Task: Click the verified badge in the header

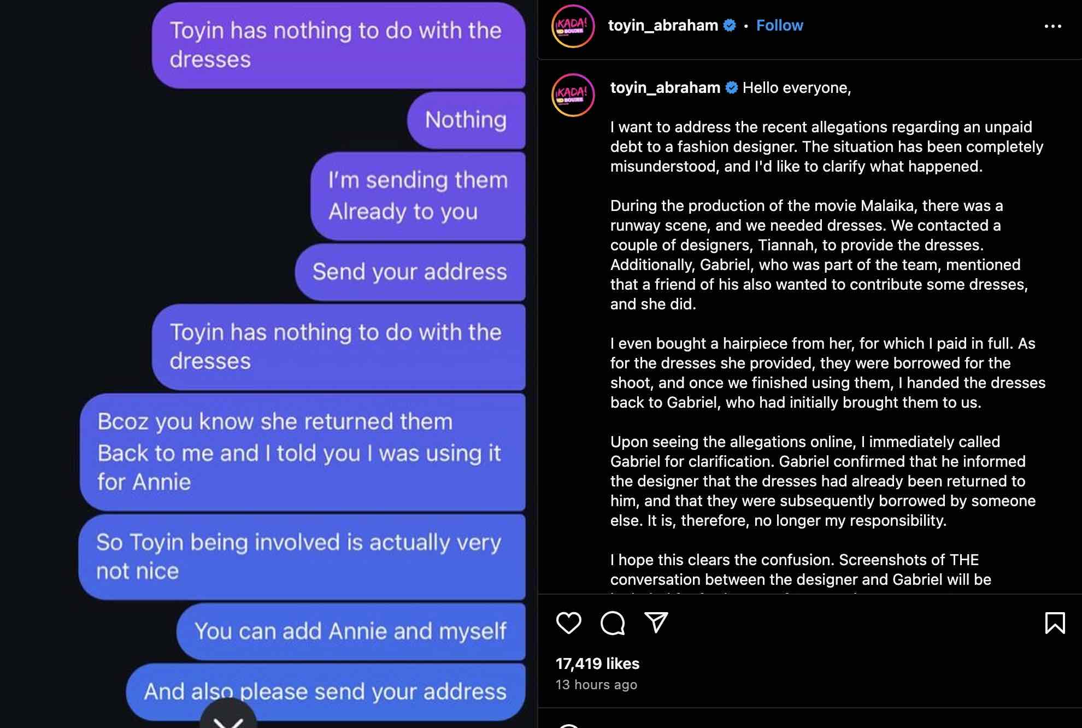Action: click(x=730, y=25)
